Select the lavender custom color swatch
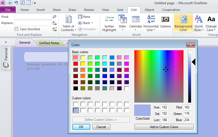 click(76, 110)
